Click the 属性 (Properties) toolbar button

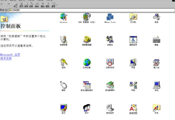pyautogui.click(x=47, y=5)
